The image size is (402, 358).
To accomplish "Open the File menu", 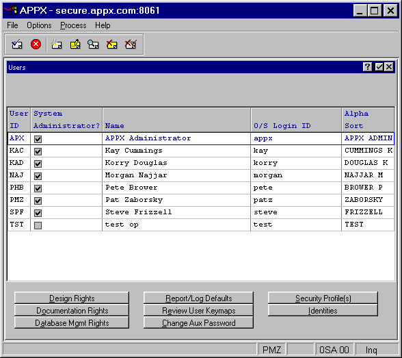I will (12, 25).
